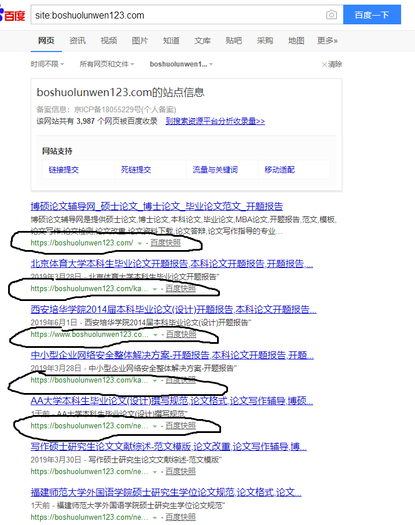Open the 文库 tab
The image size is (415, 525).
click(x=203, y=41)
